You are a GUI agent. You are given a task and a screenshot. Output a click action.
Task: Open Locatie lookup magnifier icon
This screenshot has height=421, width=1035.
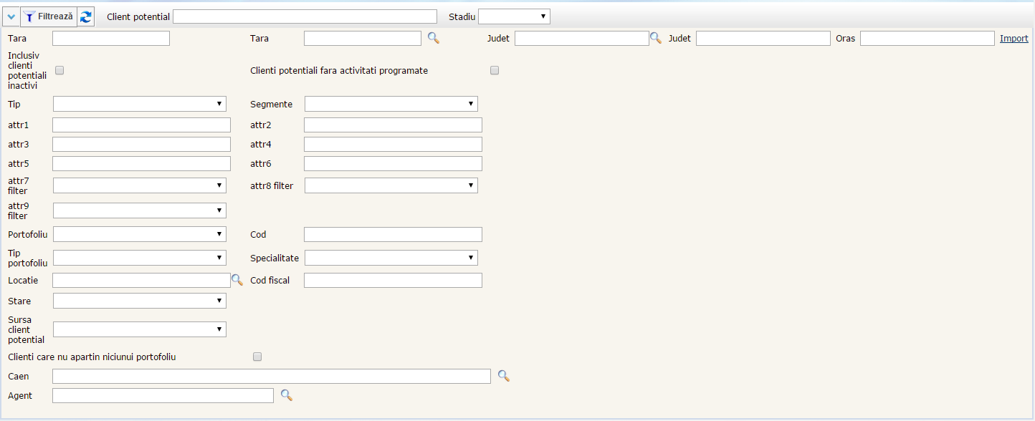(237, 280)
